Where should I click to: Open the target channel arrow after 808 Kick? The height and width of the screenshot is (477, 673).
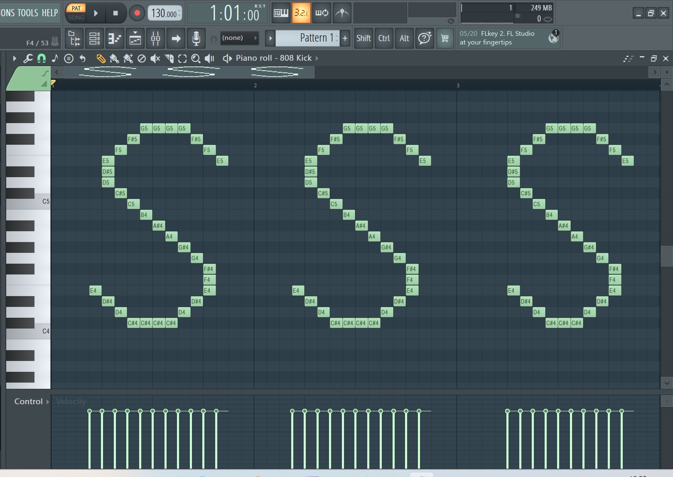(x=317, y=58)
